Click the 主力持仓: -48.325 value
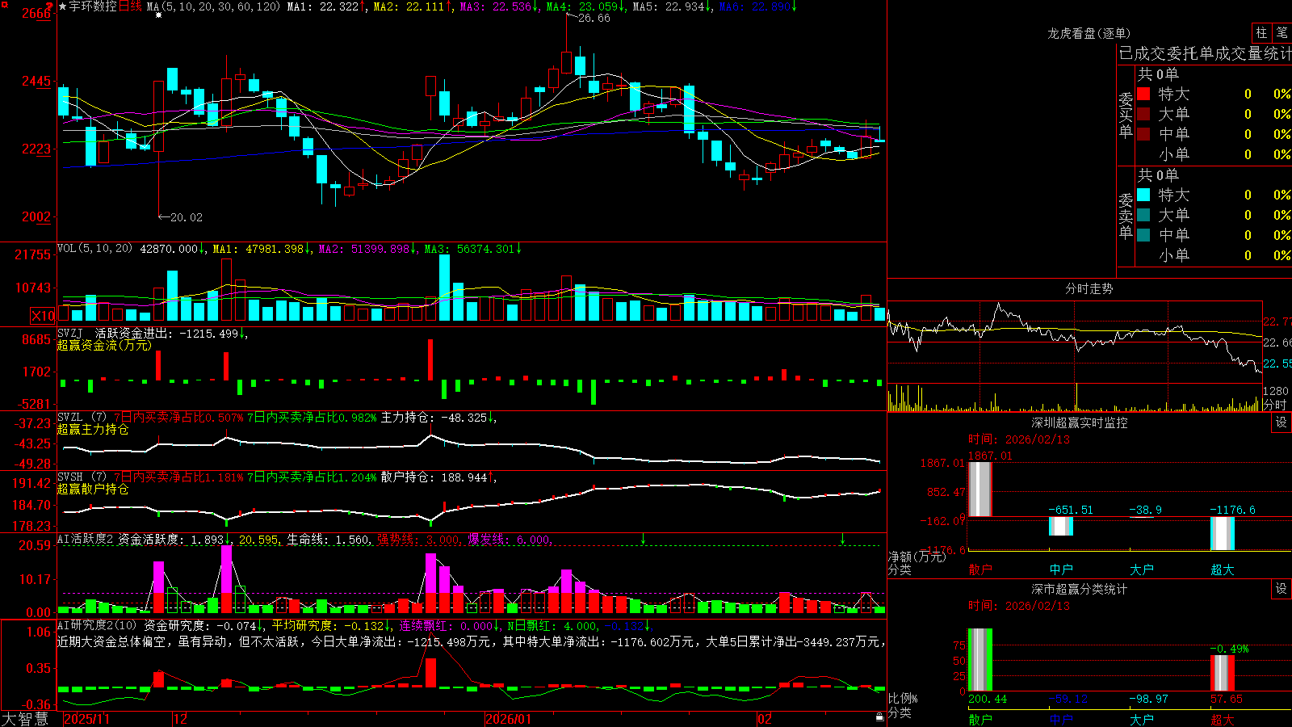Screen dimensions: 1292x727 point(434,417)
